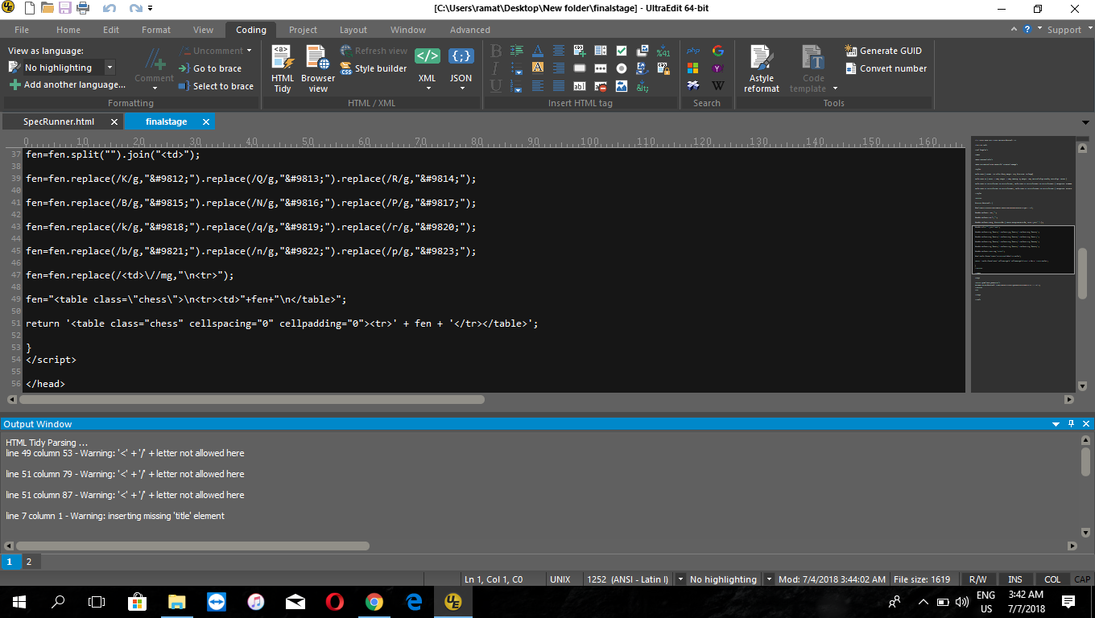Search selection with Google
1095x618 pixels.
click(x=718, y=51)
